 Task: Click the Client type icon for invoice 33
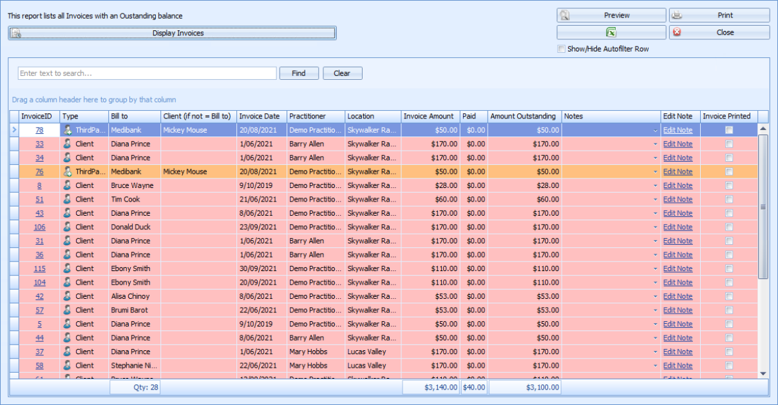pos(67,144)
